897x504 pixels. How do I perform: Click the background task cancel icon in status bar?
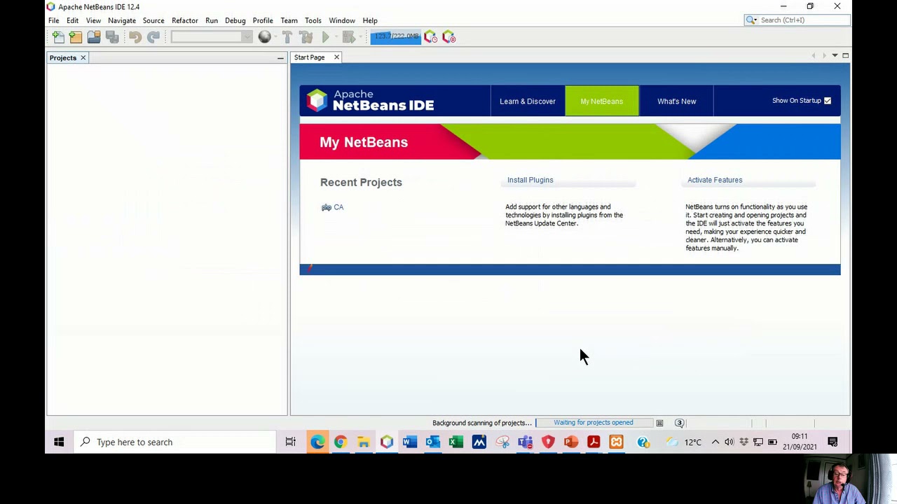tap(659, 423)
